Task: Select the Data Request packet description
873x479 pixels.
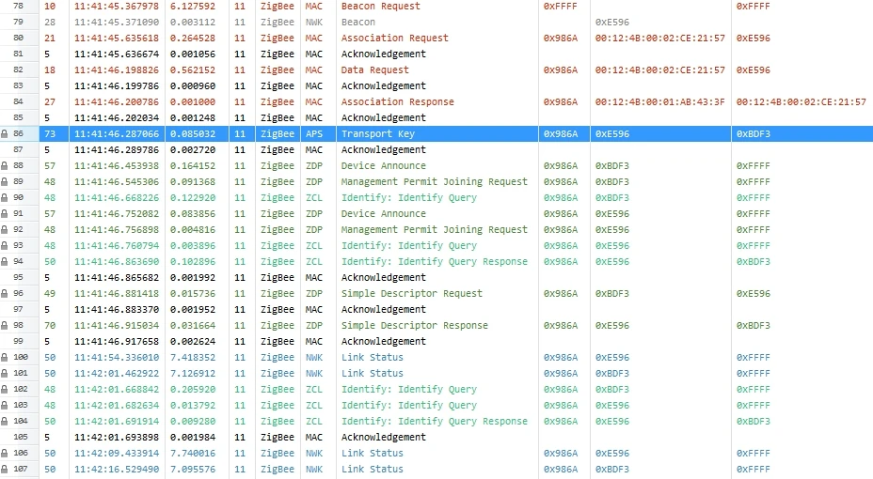Action: click(x=374, y=70)
